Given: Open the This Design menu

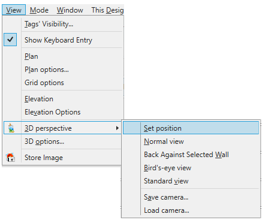Looking at the screenshot, I should [x=107, y=10].
